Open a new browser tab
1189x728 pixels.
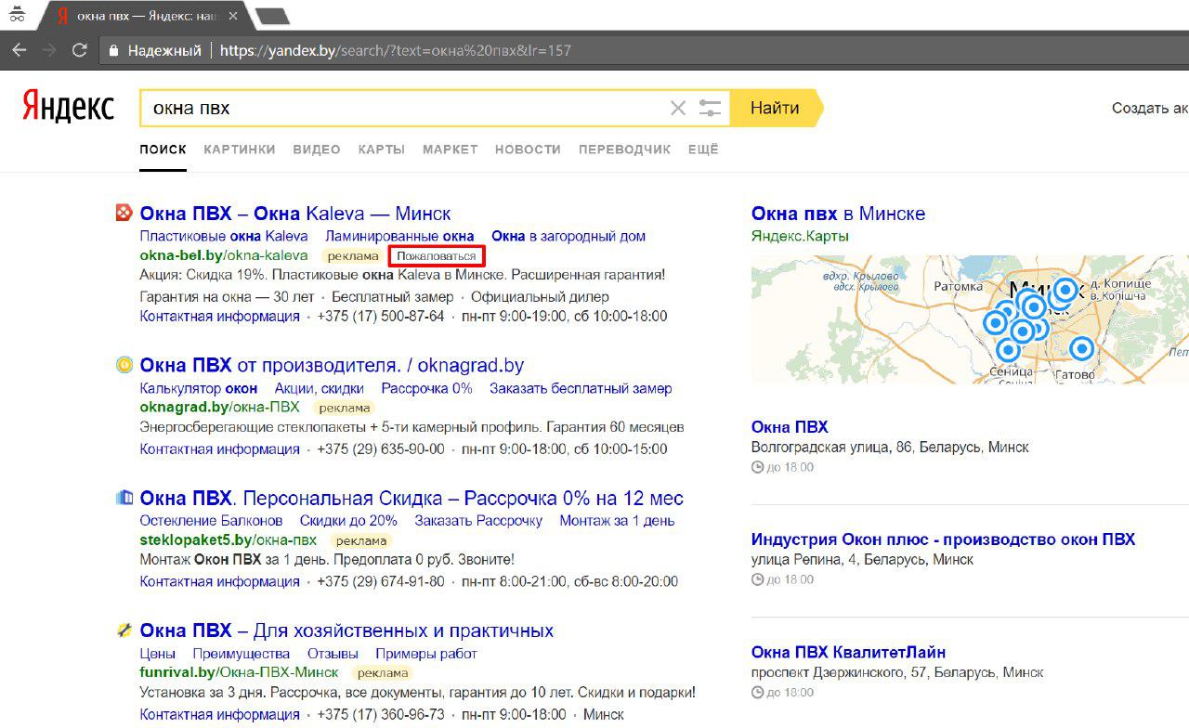271,16
